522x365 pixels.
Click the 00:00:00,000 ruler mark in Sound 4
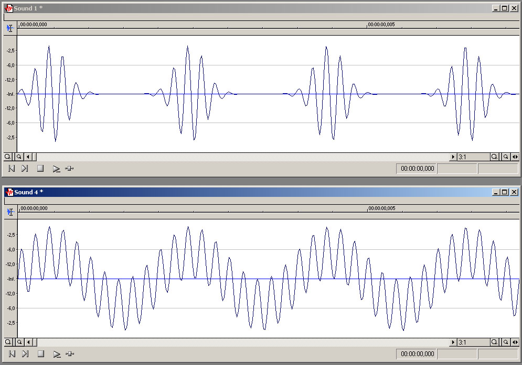(x=34, y=208)
